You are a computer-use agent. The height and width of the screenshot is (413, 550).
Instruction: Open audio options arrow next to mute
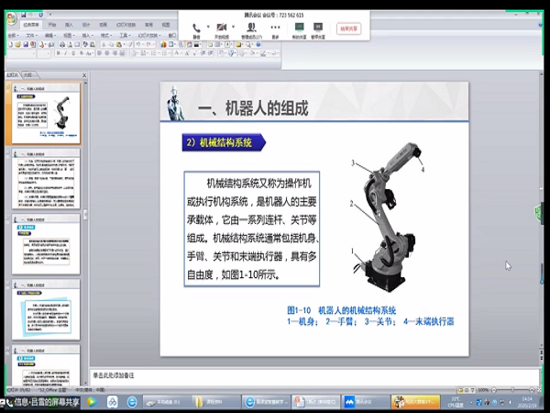208,27
